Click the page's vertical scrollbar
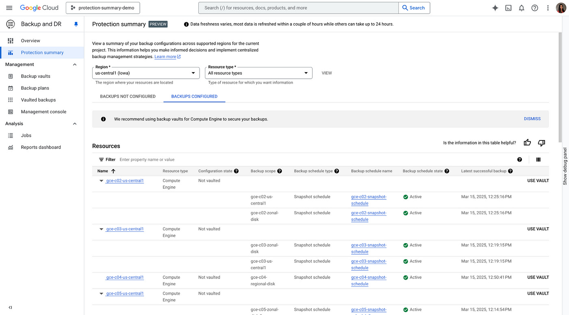569x315 pixels. pyautogui.click(x=561, y=87)
